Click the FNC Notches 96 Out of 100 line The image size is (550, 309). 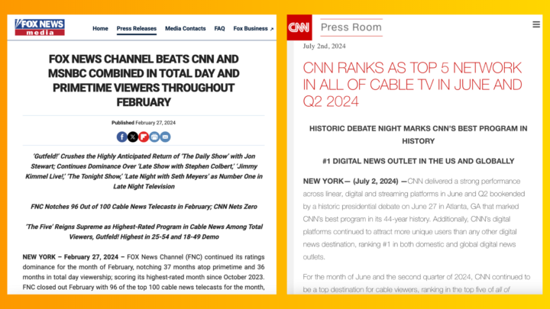coord(144,207)
